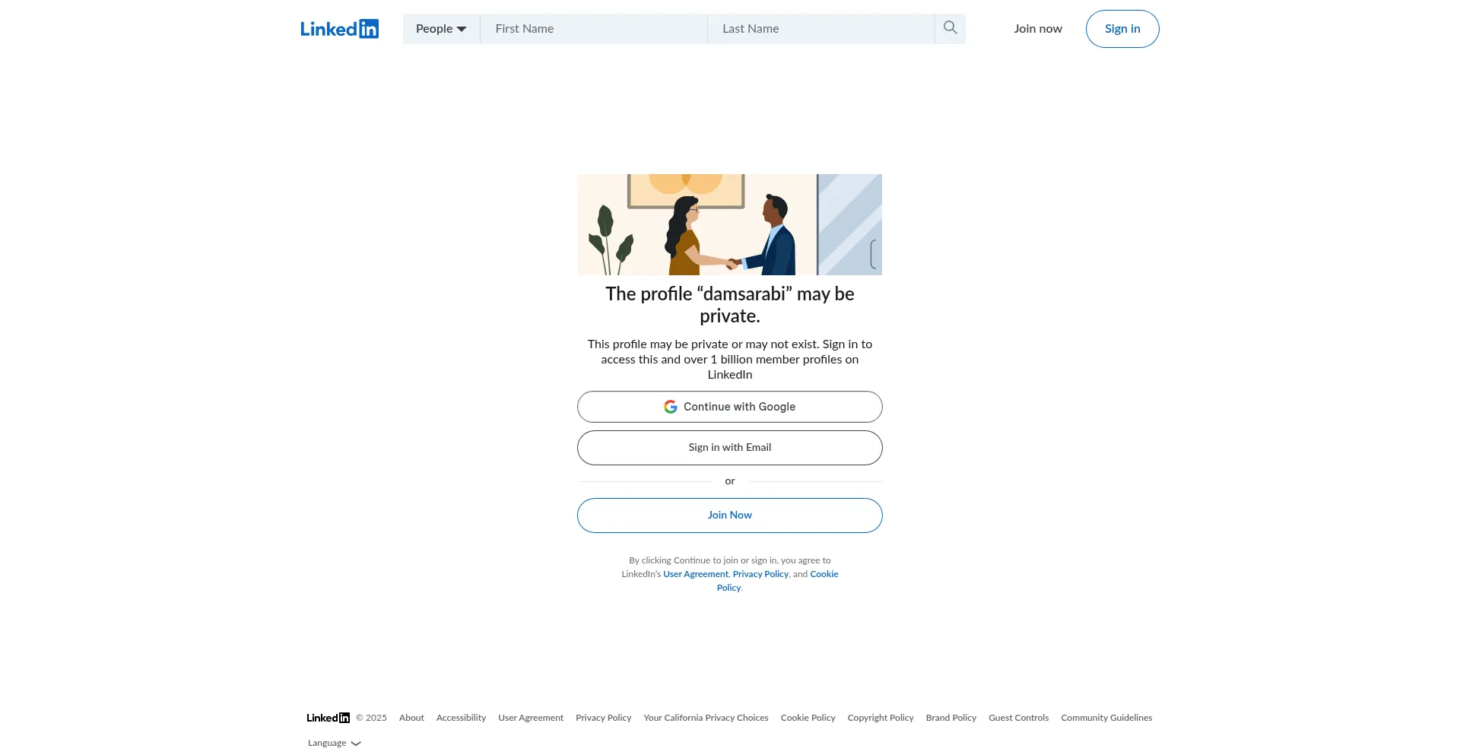
Task: Click Join now in the header
Action: 1037,29
